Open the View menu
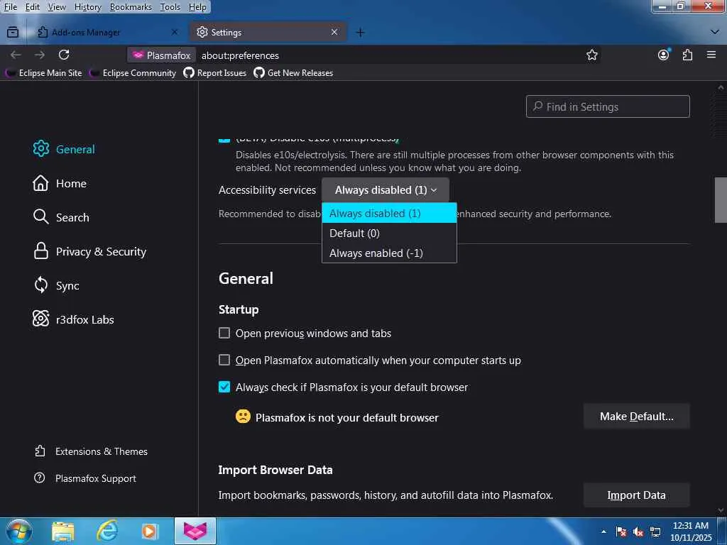The height and width of the screenshot is (545, 727). (x=57, y=7)
